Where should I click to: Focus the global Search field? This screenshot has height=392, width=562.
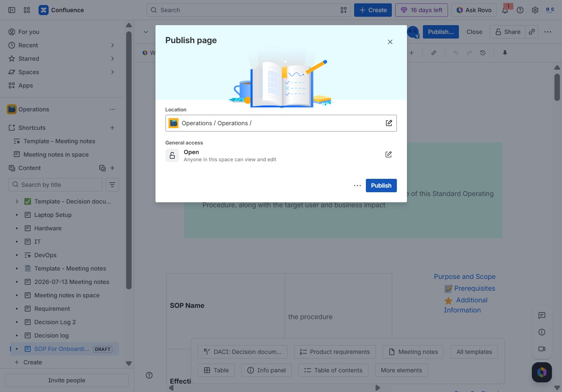[x=249, y=10]
